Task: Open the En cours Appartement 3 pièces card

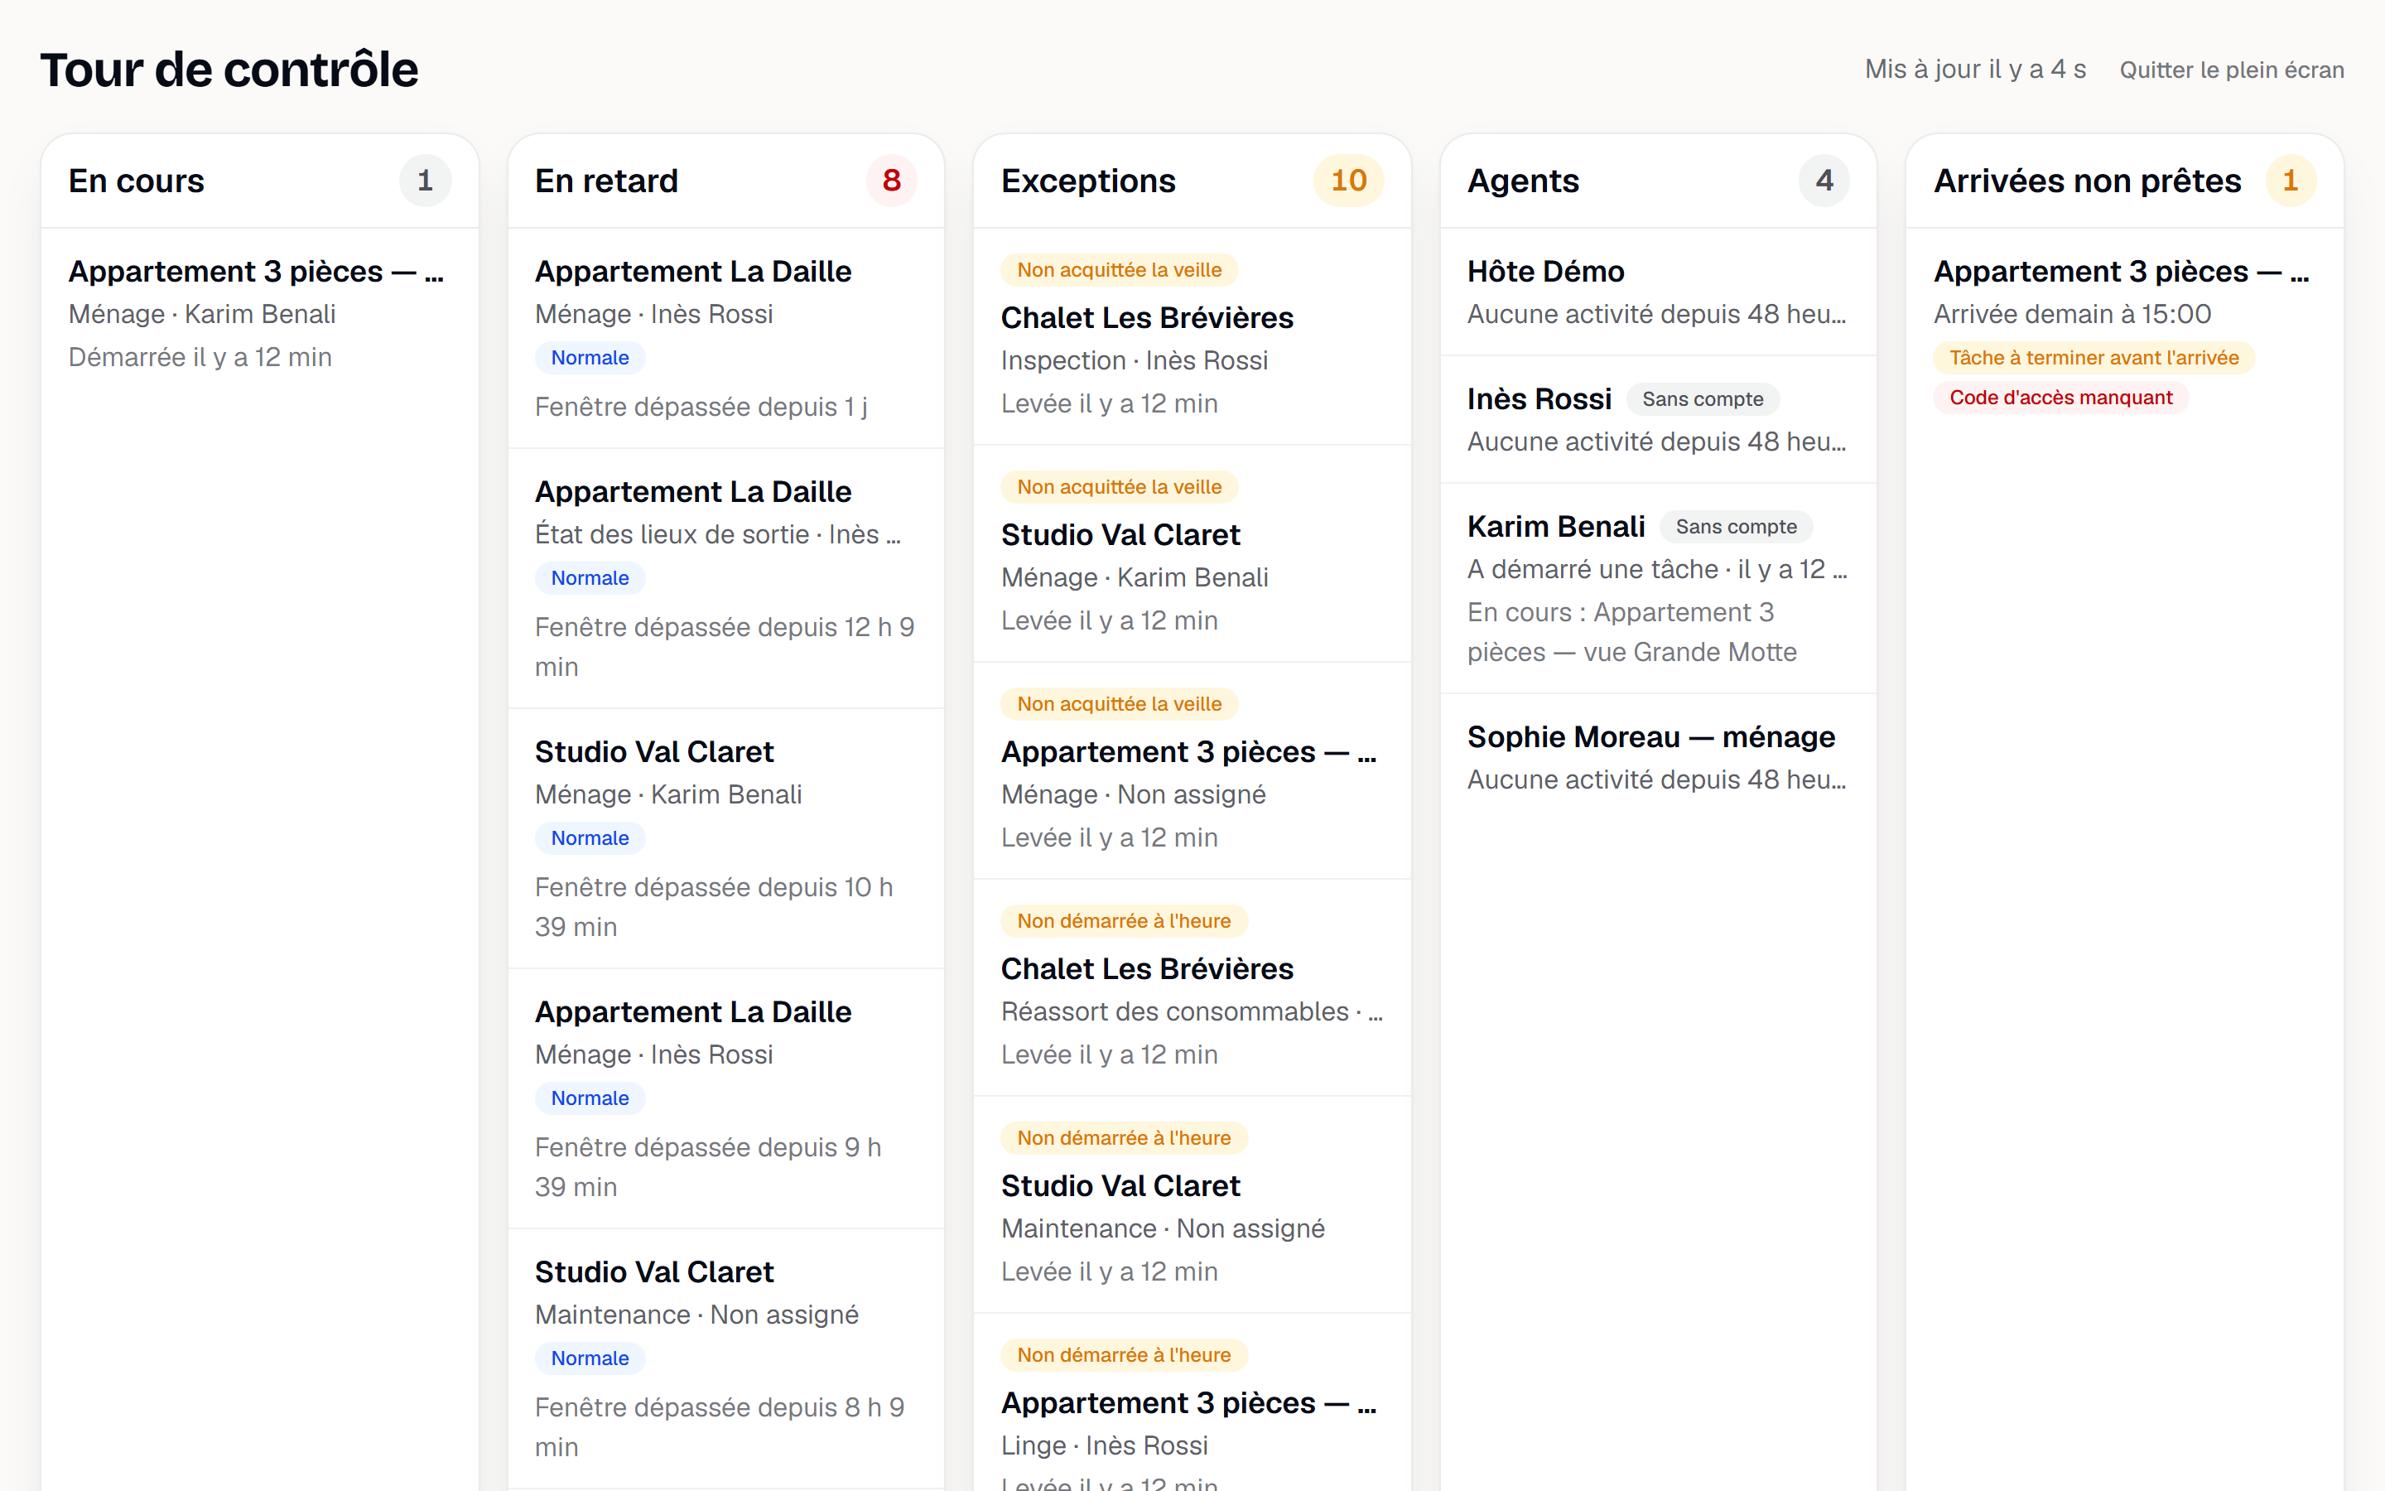Action: [260, 314]
